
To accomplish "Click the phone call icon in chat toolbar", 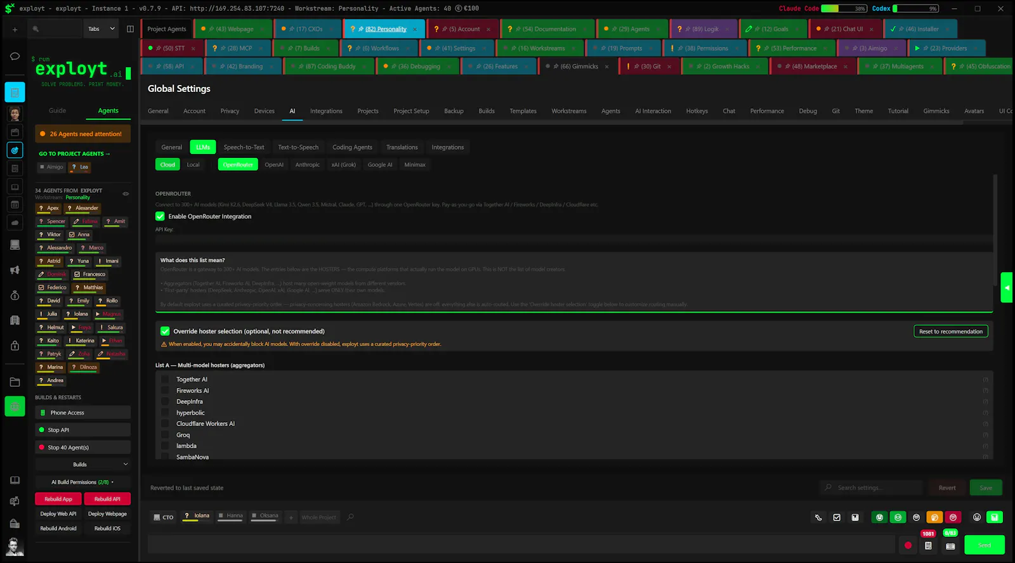I will coord(818,517).
